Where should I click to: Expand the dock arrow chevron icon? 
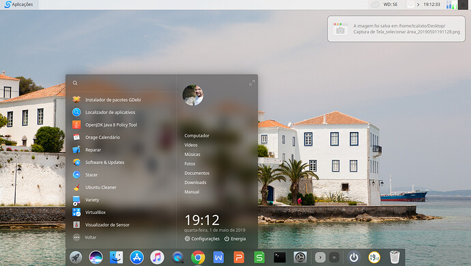tap(320, 258)
